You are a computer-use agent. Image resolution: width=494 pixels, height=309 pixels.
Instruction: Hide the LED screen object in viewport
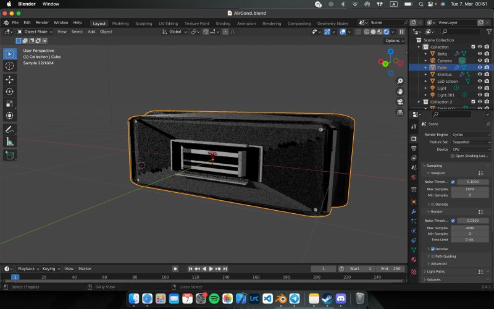[x=480, y=81]
